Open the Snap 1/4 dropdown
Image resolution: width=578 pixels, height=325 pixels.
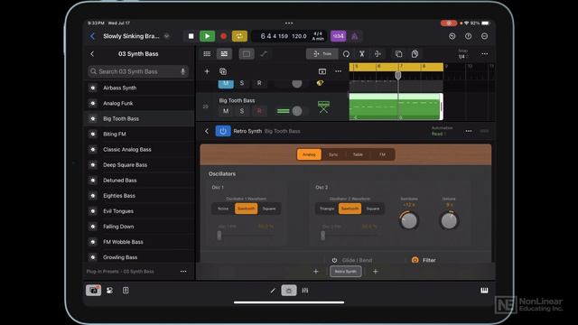pos(462,54)
